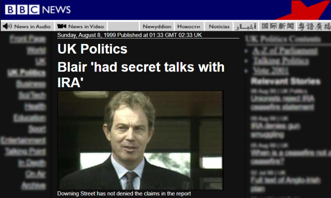Open 'IRA denies gun smuggling' story
This screenshot has height=198, width=331.
tap(275, 130)
